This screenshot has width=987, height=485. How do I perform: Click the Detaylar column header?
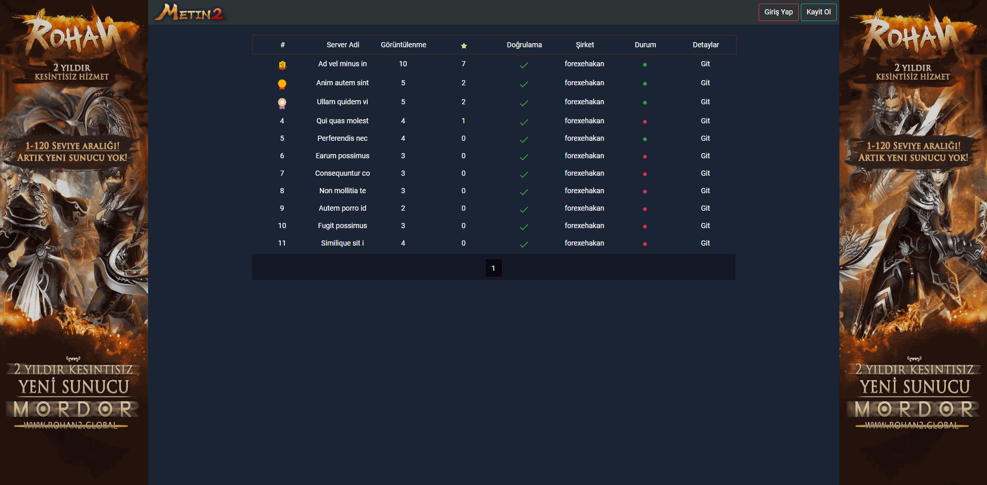[x=706, y=45]
